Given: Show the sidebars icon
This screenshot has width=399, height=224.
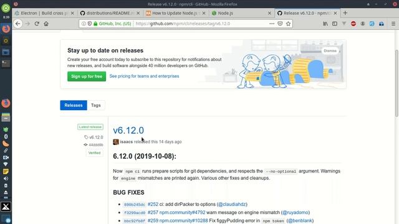Looking at the screenshot, I should 335,24.
